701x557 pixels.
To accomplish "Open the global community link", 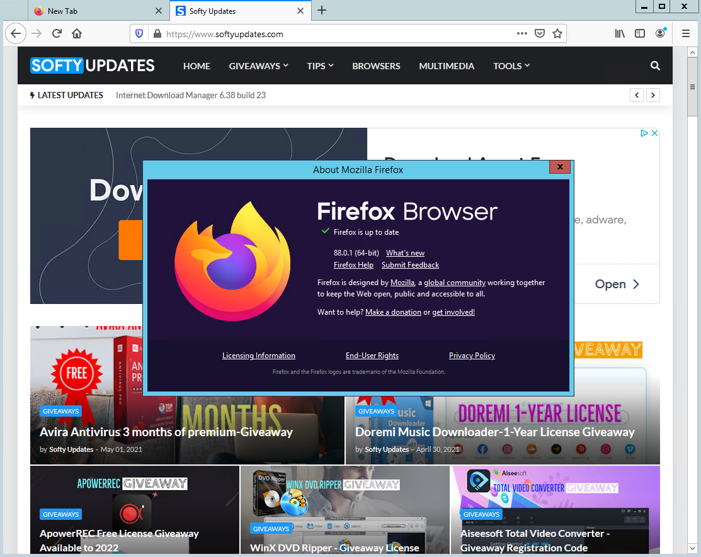I will tap(455, 283).
